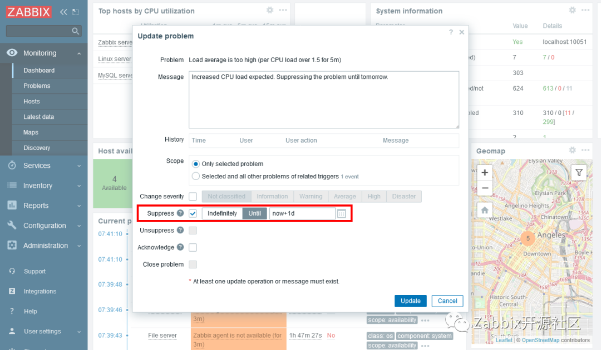
Task: Collapse the Monitoring menu section
Action: pos(79,53)
